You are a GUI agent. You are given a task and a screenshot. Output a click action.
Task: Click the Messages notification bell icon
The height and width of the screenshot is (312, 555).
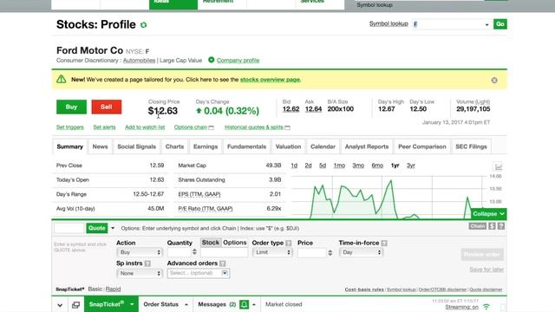tap(244, 304)
